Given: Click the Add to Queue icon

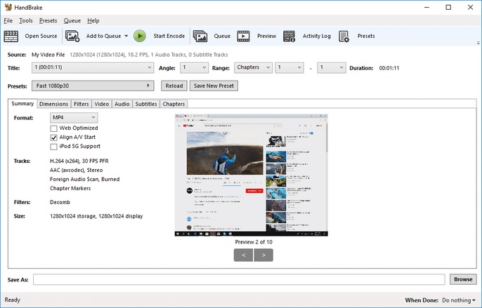Looking at the screenshot, I should point(72,36).
